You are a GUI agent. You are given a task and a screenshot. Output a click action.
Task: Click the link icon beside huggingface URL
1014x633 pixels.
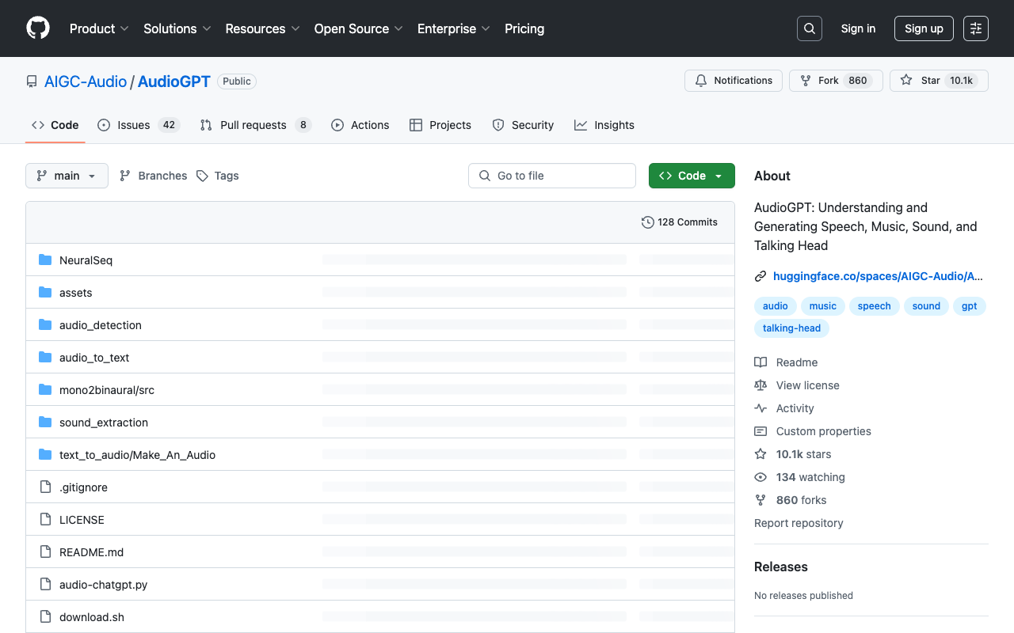760,276
